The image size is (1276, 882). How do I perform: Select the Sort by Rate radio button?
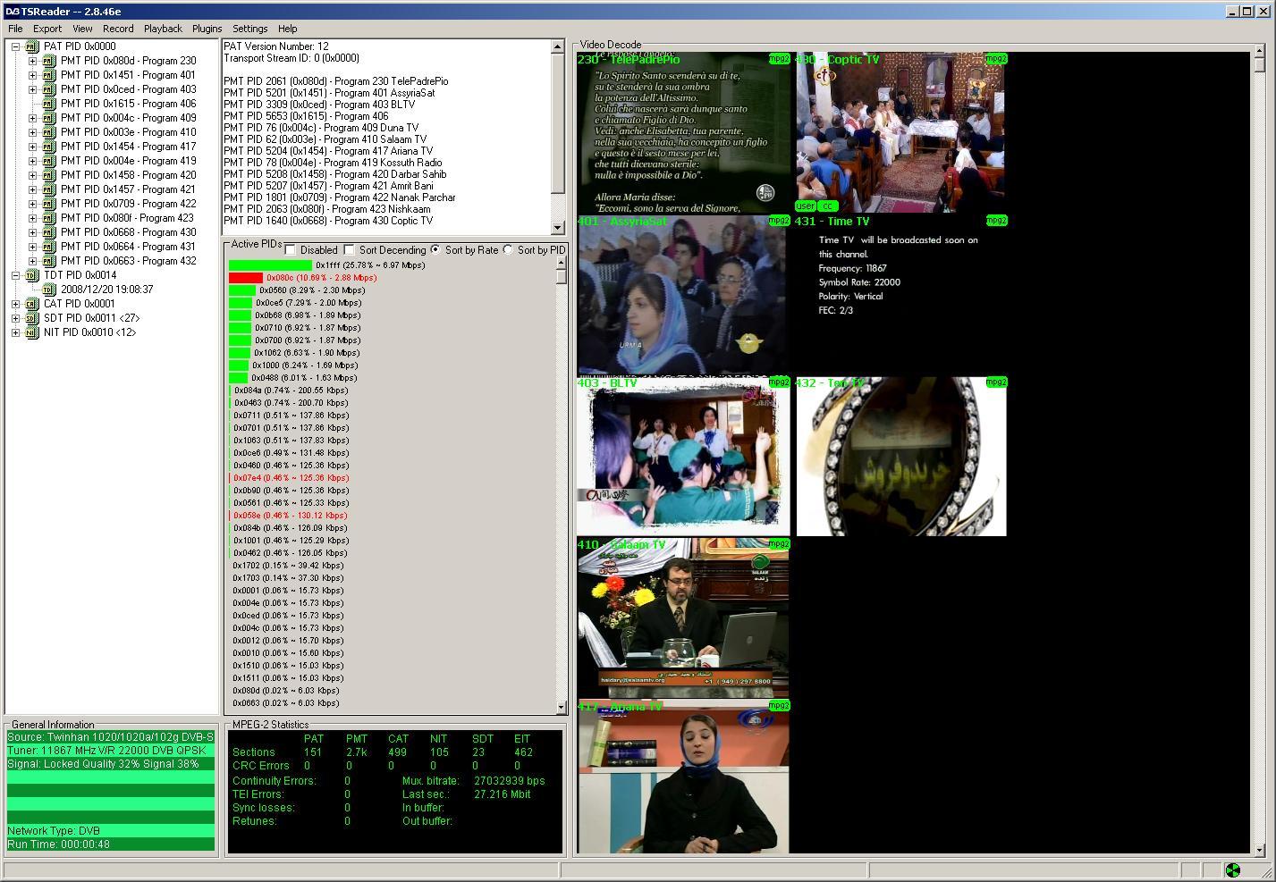[x=435, y=250]
